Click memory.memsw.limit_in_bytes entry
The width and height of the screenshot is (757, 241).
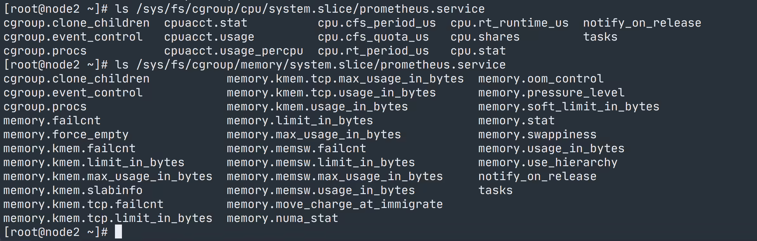(x=321, y=163)
